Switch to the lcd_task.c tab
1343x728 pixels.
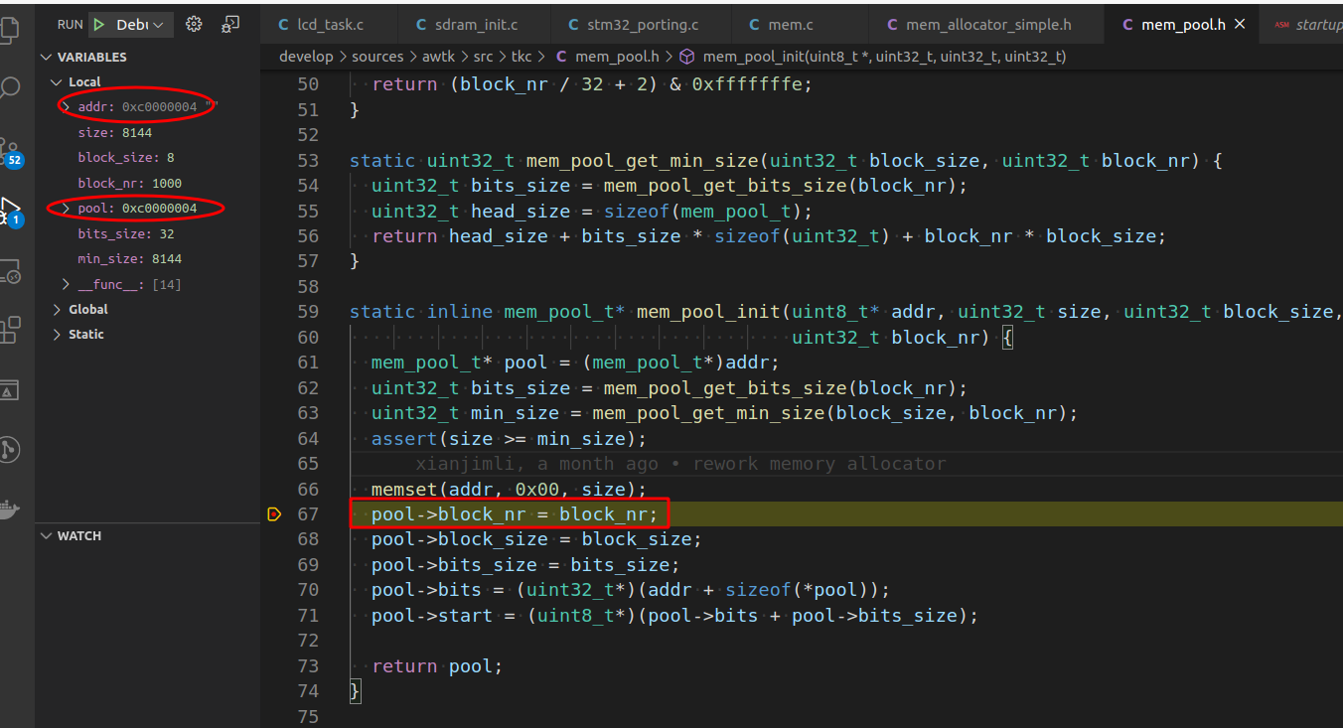(x=328, y=24)
